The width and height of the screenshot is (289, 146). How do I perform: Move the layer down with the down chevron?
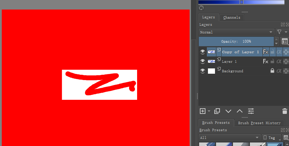pos(228,111)
